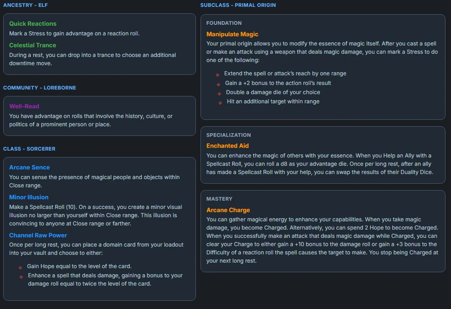The image size is (451, 309).
Task: Click the diamond bullet beside "Enhance a spell"
Action: pos(21,276)
